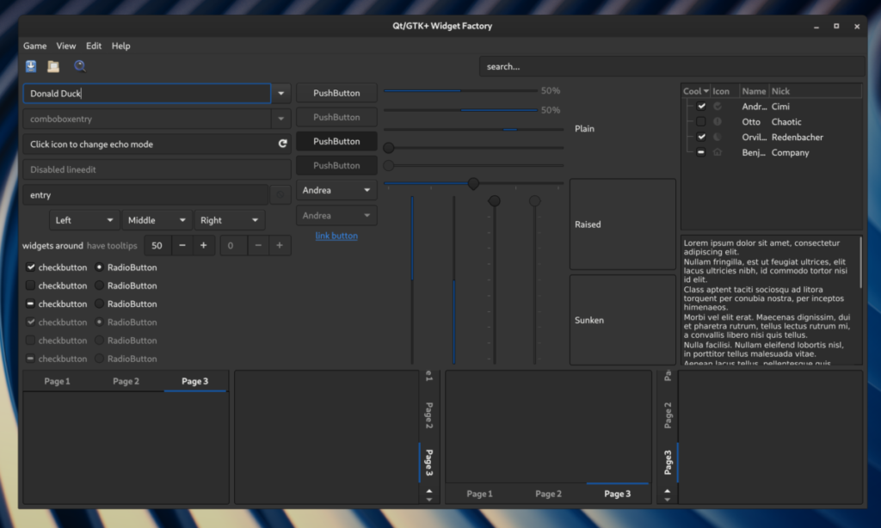Click the PushButton beside the comboboxentry field

(x=336, y=117)
